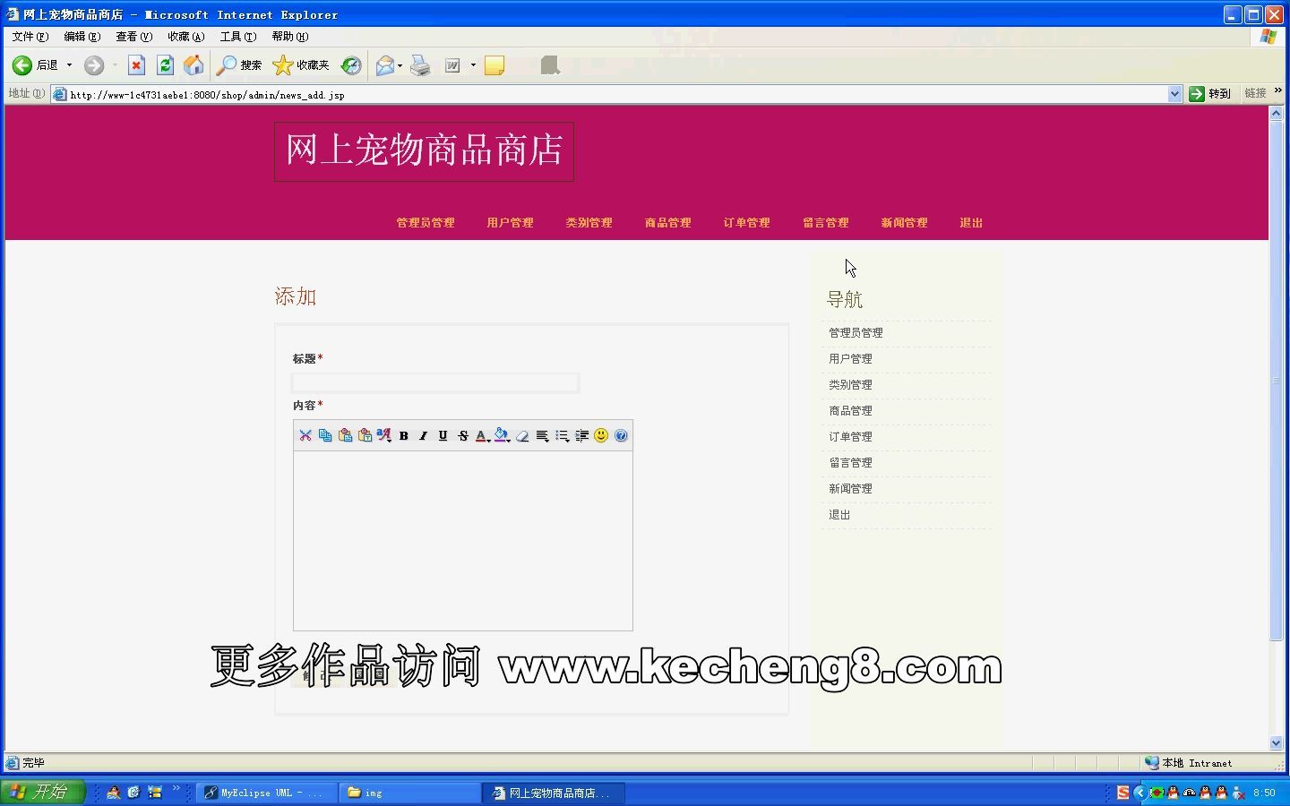
Task: Click the 搜索 search toolbar button
Action: pos(239,65)
